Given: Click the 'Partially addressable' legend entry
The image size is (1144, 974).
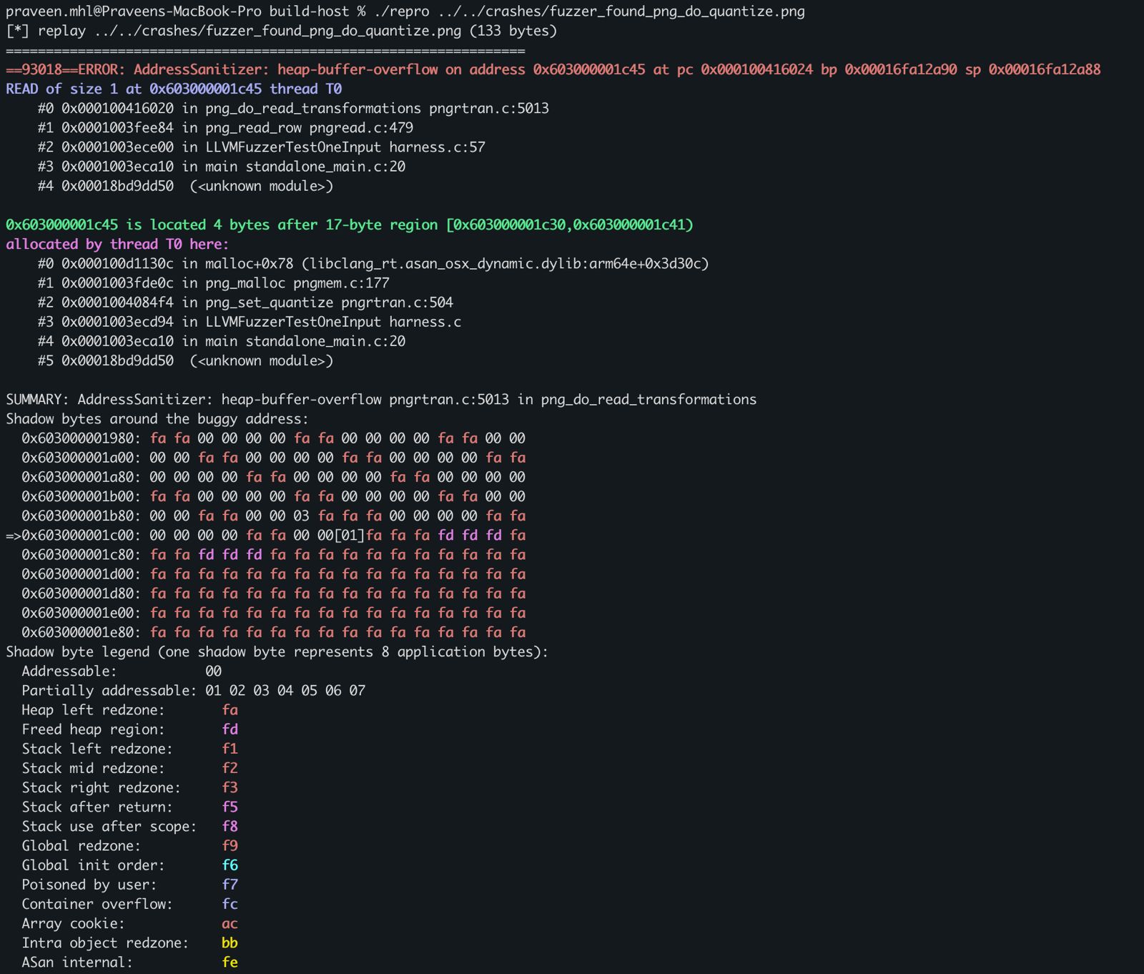Looking at the screenshot, I should pos(193,690).
